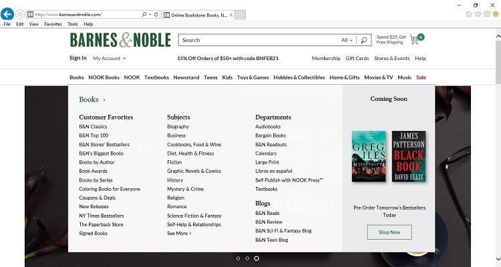This screenshot has height=267, width=501.
Task: Open the View menu
Action: [x=34, y=24]
